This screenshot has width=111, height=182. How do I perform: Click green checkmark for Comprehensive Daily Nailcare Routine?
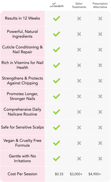56,112
